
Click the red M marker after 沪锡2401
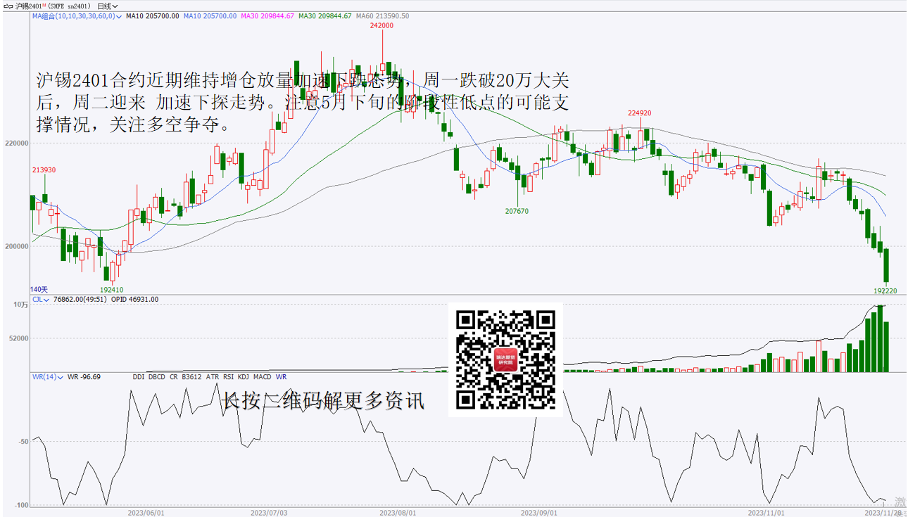44,5
